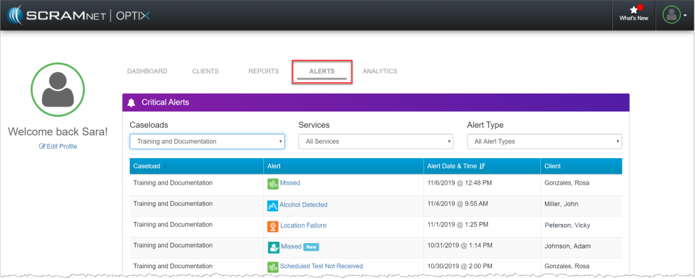Click the Alert Date & Time sort icon
695x279 pixels.
pos(483,166)
